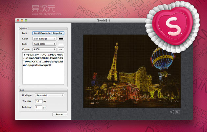
Task: Open the Back dropdown set to Auto color
Action: point(44,44)
